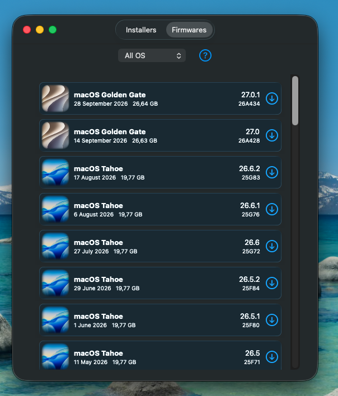Click the 14 September 2026 date text
Viewport: 338px width, 396px height.
click(100, 141)
